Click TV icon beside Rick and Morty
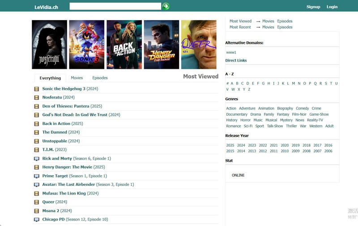Image resolution: width=358 pixels, height=226 pixels. (37, 159)
